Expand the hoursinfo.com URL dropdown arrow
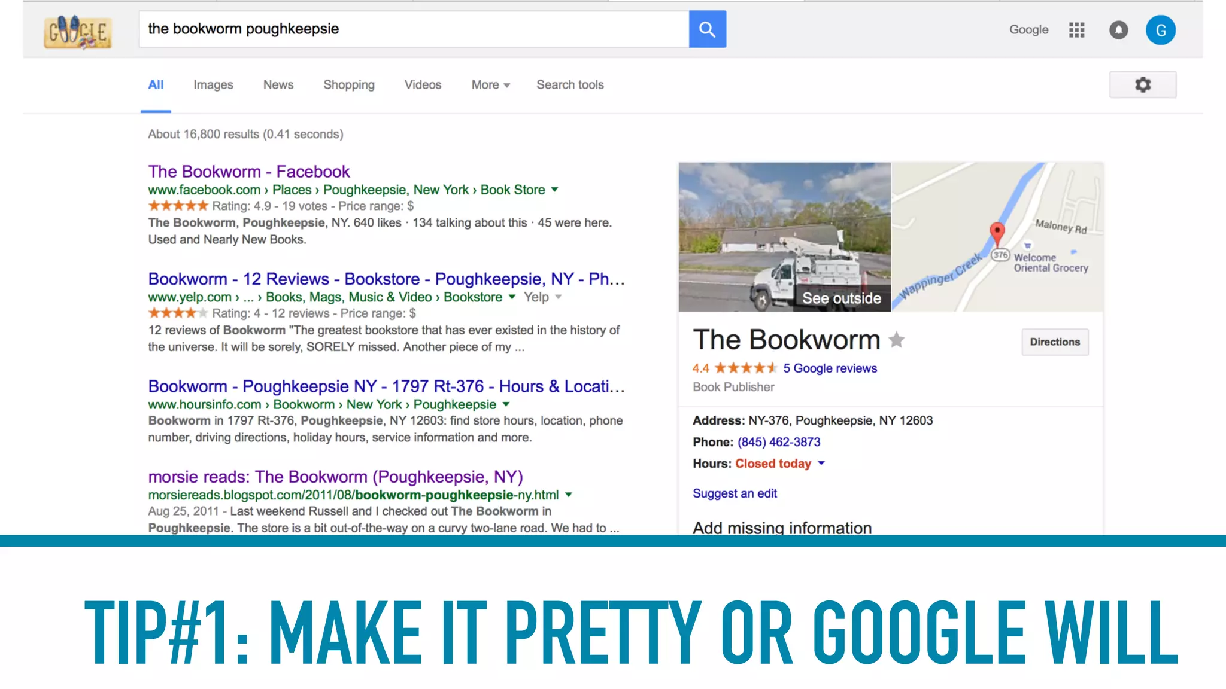This screenshot has height=689, width=1226. [506, 404]
